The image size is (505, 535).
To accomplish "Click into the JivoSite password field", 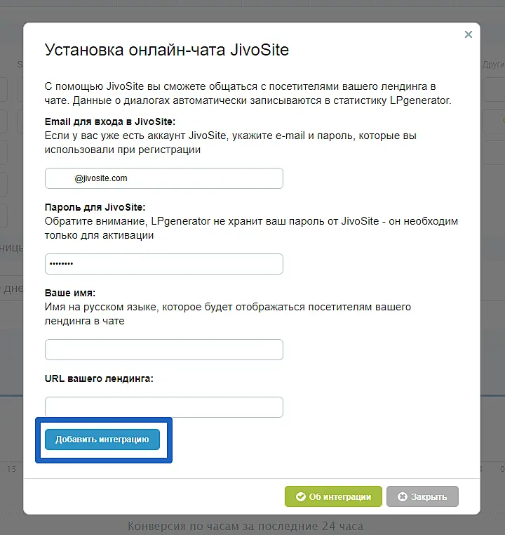I will click(164, 264).
